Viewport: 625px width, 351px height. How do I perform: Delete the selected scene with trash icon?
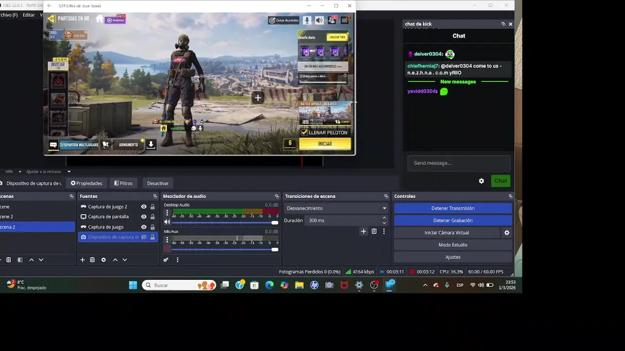[8, 260]
